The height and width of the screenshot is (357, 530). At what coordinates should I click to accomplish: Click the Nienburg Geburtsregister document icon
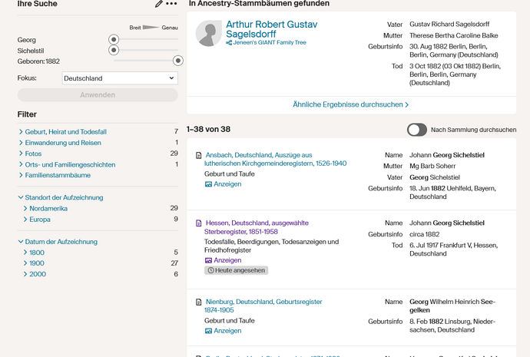(x=199, y=302)
